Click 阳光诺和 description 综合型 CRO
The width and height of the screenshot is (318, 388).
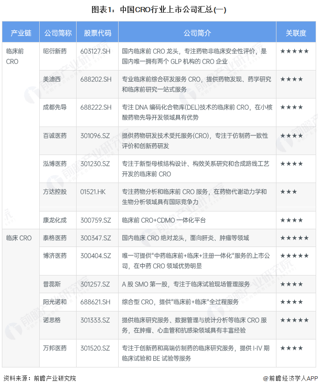click(180, 302)
